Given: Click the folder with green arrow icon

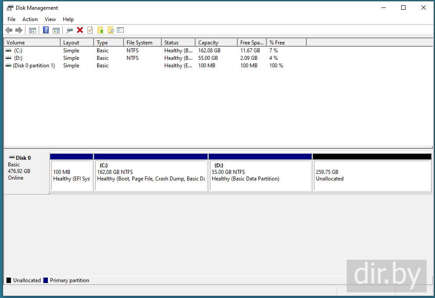Looking at the screenshot, I should (x=100, y=30).
